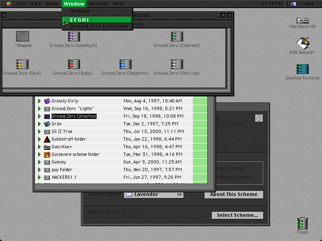Select Ground Zero (Amethyst) scheme icon

pos(74,37)
